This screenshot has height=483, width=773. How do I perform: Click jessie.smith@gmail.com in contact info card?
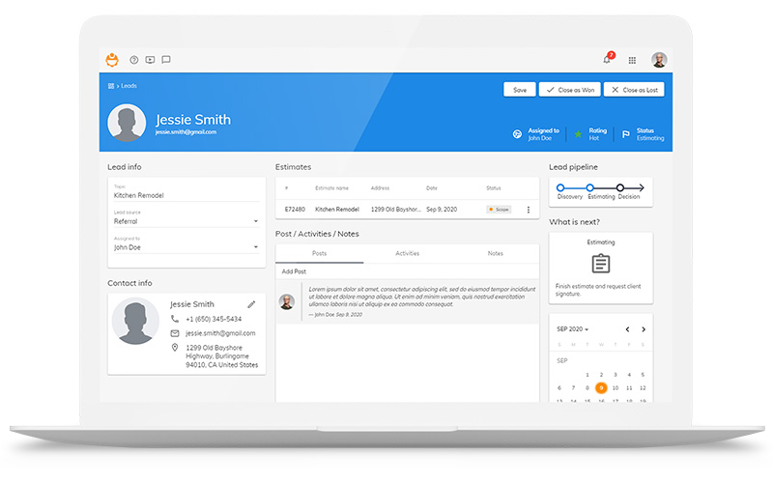220,333
